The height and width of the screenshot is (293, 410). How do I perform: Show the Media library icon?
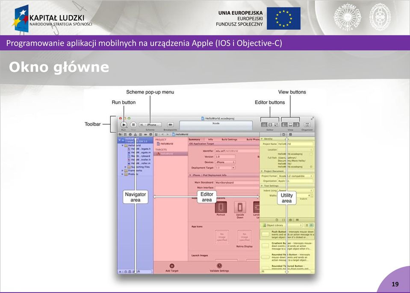click(297, 220)
